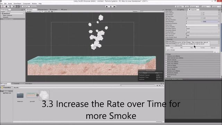This screenshot has height=125, width=222.
Task: Open the Collab dropdown
Action: tap(179, 7)
